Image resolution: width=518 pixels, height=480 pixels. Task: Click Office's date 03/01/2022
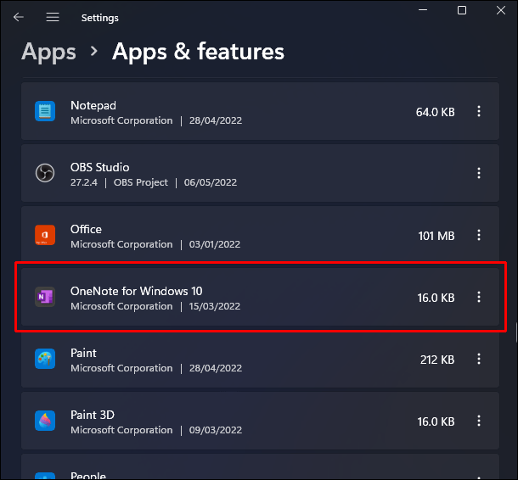coord(214,244)
